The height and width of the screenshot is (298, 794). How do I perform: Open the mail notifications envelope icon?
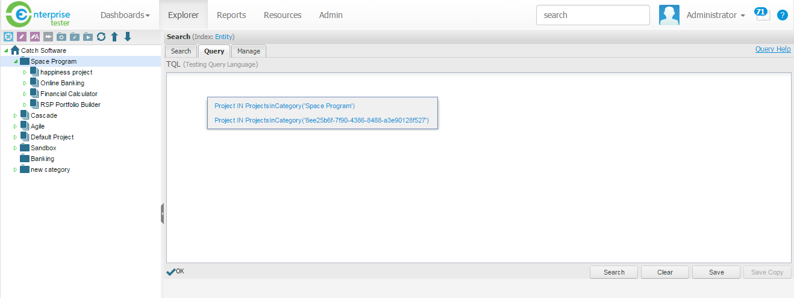pos(763,15)
